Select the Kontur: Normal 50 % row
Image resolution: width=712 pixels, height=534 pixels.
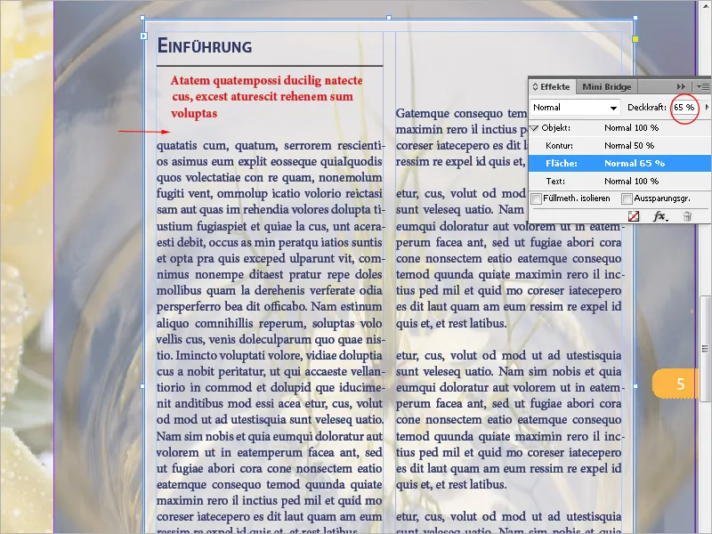tap(619, 146)
